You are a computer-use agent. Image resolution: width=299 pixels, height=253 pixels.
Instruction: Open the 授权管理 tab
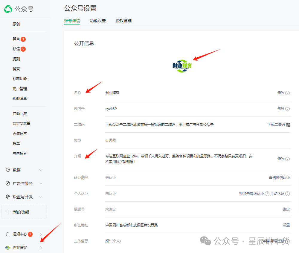pyautogui.click(x=123, y=21)
